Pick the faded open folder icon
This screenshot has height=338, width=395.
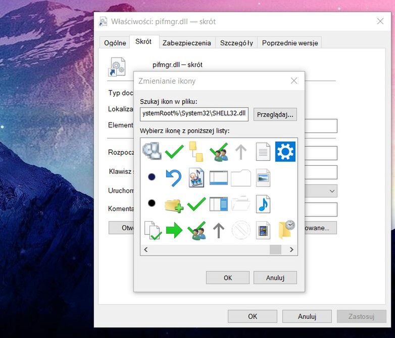coord(241,203)
